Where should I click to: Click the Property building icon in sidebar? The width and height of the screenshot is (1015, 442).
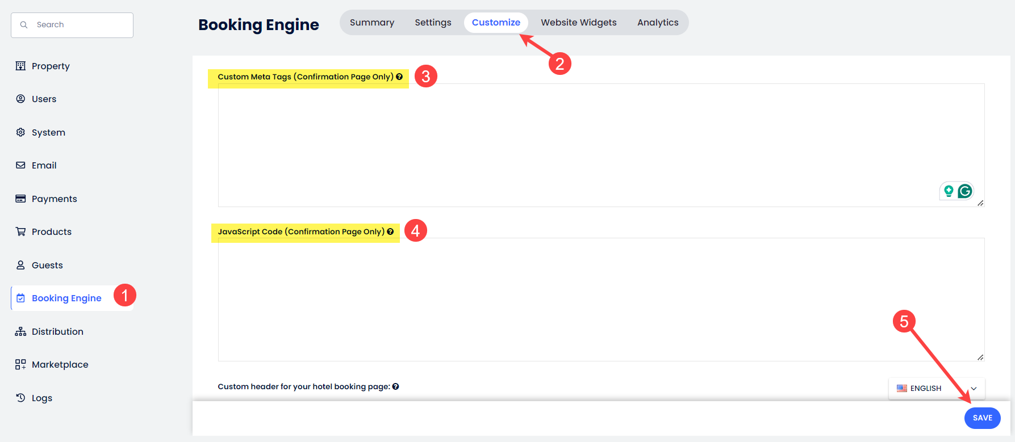[x=20, y=66]
